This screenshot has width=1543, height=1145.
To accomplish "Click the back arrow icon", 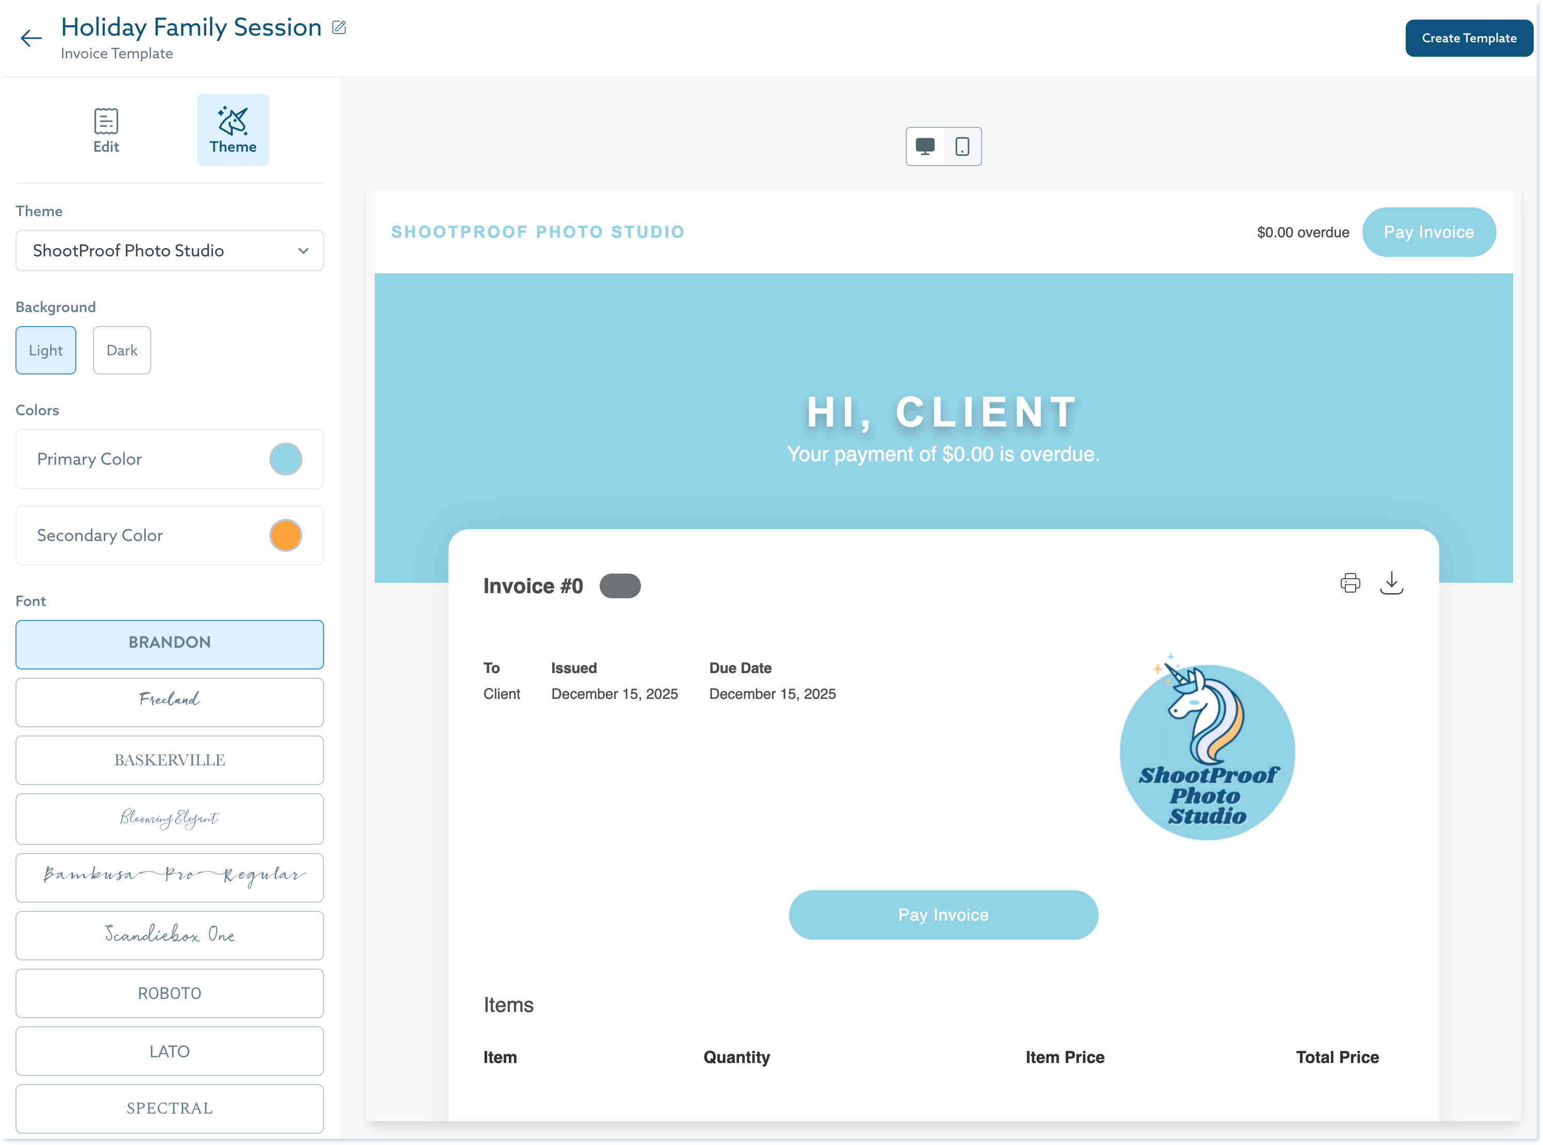I will [x=31, y=38].
